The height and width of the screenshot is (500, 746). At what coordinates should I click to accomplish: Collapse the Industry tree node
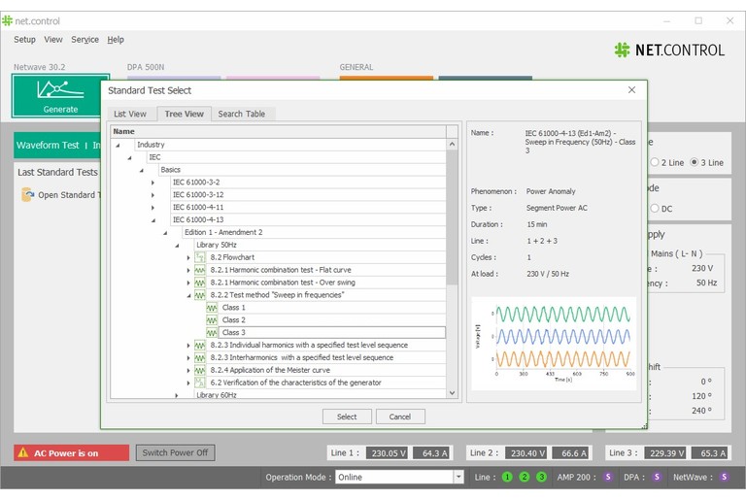[x=118, y=145]
